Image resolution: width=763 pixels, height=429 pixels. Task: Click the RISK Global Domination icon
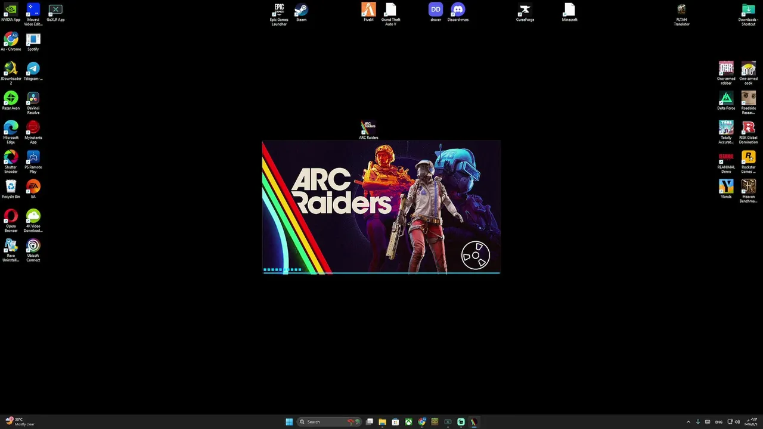click(748, 132)
